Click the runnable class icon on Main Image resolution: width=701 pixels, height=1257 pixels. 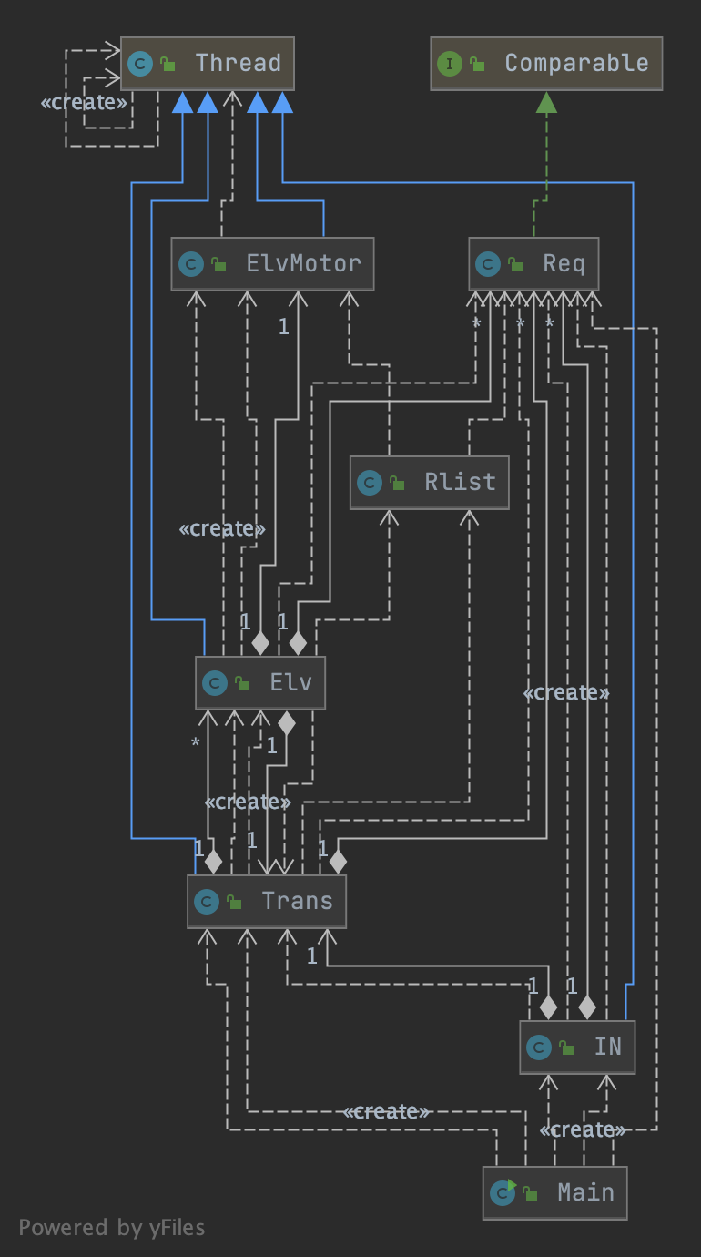pyautogui.click(x=502, y=1193)
